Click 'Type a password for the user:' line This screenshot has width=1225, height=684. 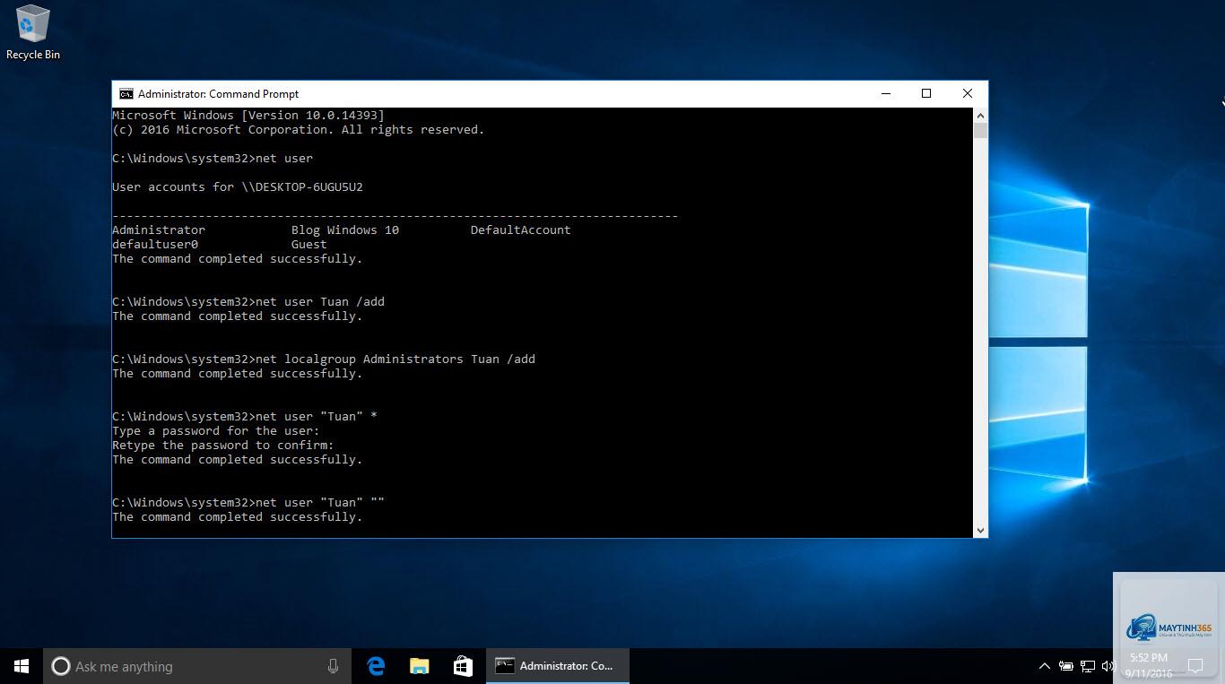[x=216, y=431]
